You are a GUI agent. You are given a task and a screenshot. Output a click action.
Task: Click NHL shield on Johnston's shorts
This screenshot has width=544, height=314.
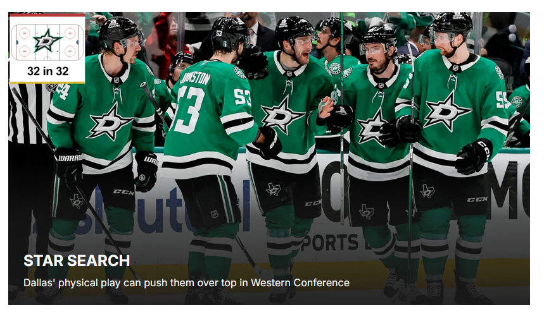point(215,214)
